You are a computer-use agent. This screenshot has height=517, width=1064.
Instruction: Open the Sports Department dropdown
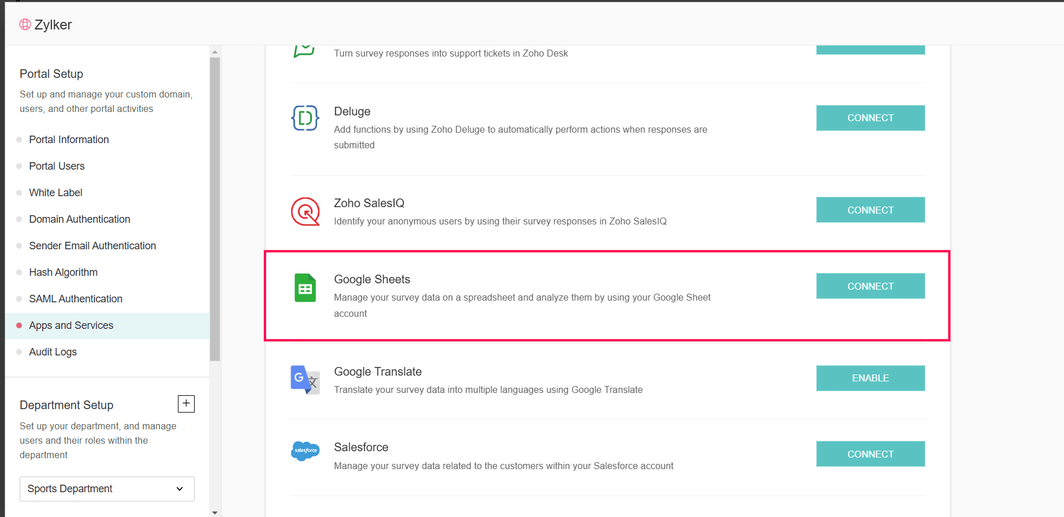107,489
